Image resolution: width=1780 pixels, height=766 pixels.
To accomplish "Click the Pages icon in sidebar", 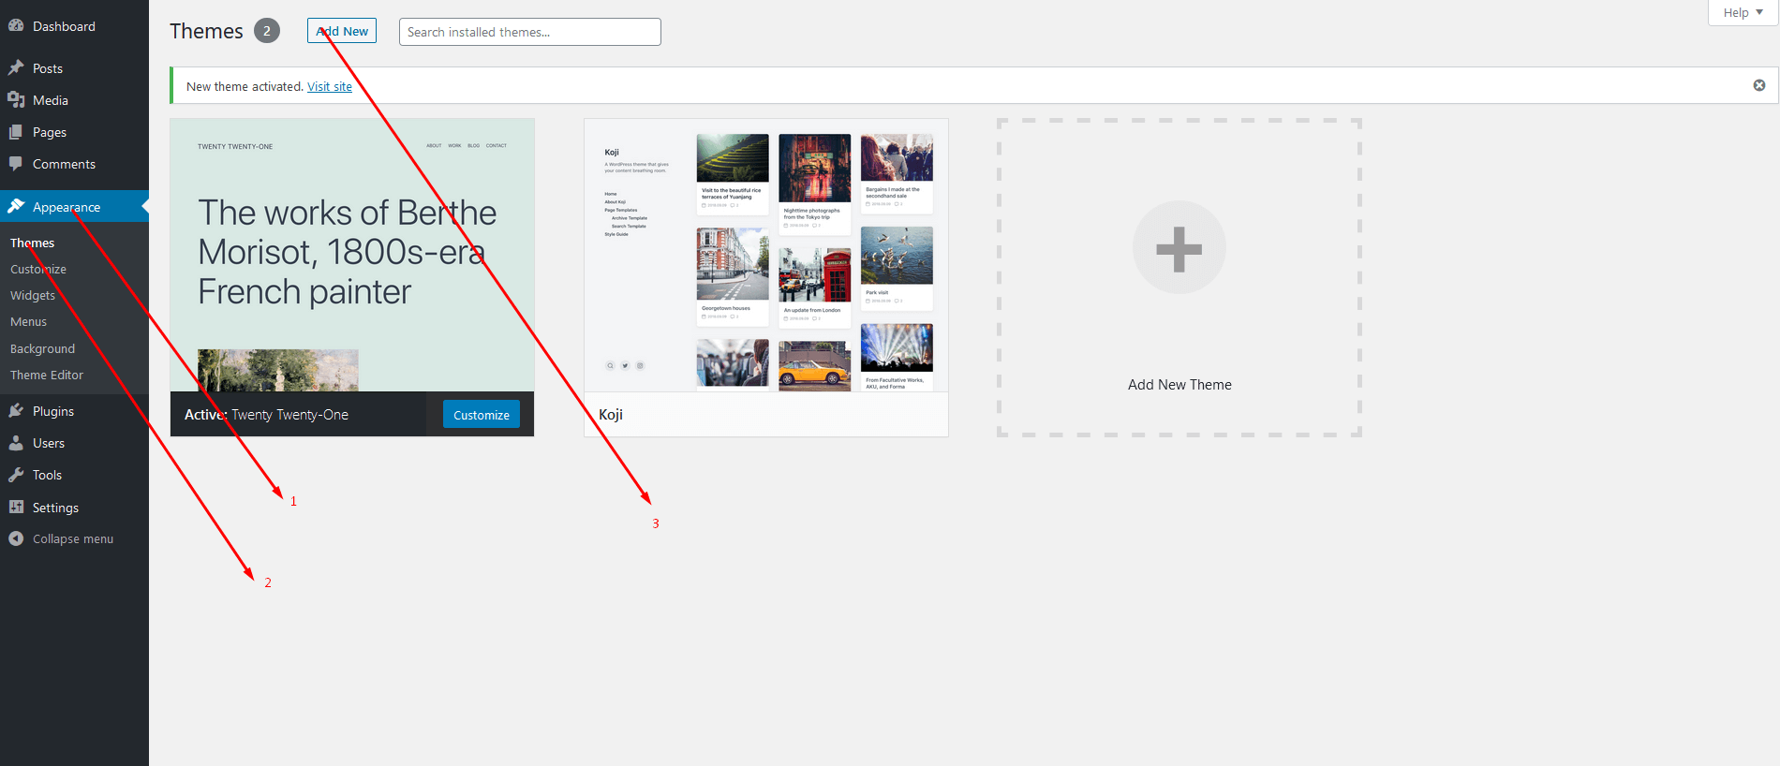I will pos(16,132).
